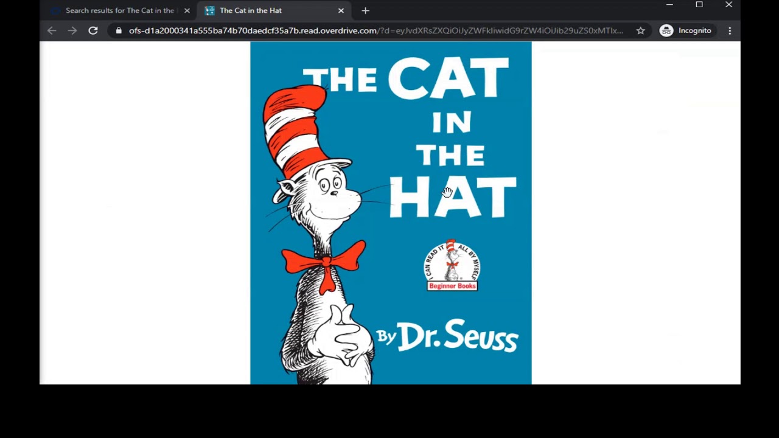This screenshot has width=779, height=438.
Task: Click the Beginner Books badge on cover
Action: pyautogui.click(x=452, y=265)
